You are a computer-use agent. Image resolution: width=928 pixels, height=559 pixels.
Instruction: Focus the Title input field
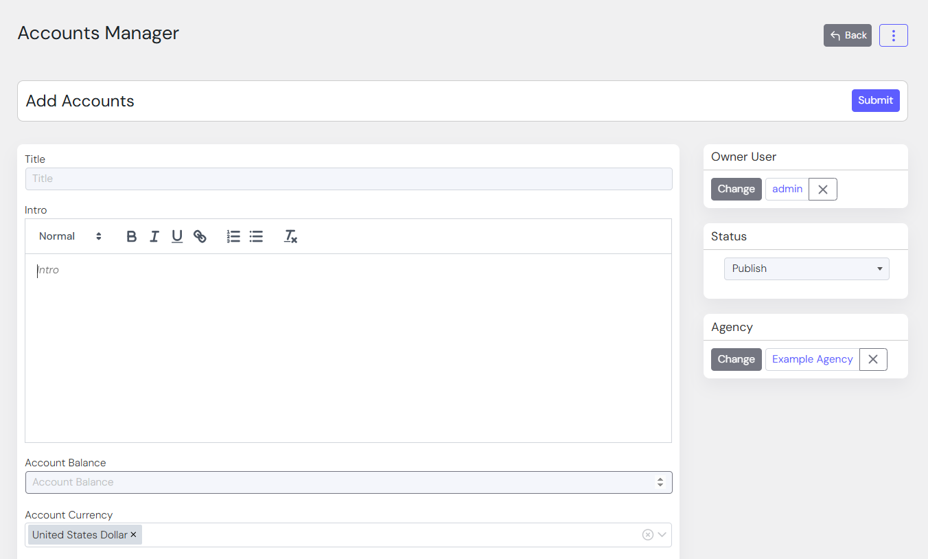[x=348, y=179]
